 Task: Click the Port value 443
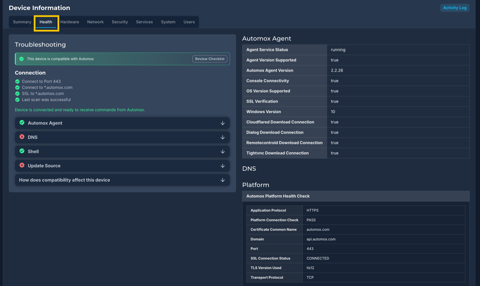tap(310, 249)
